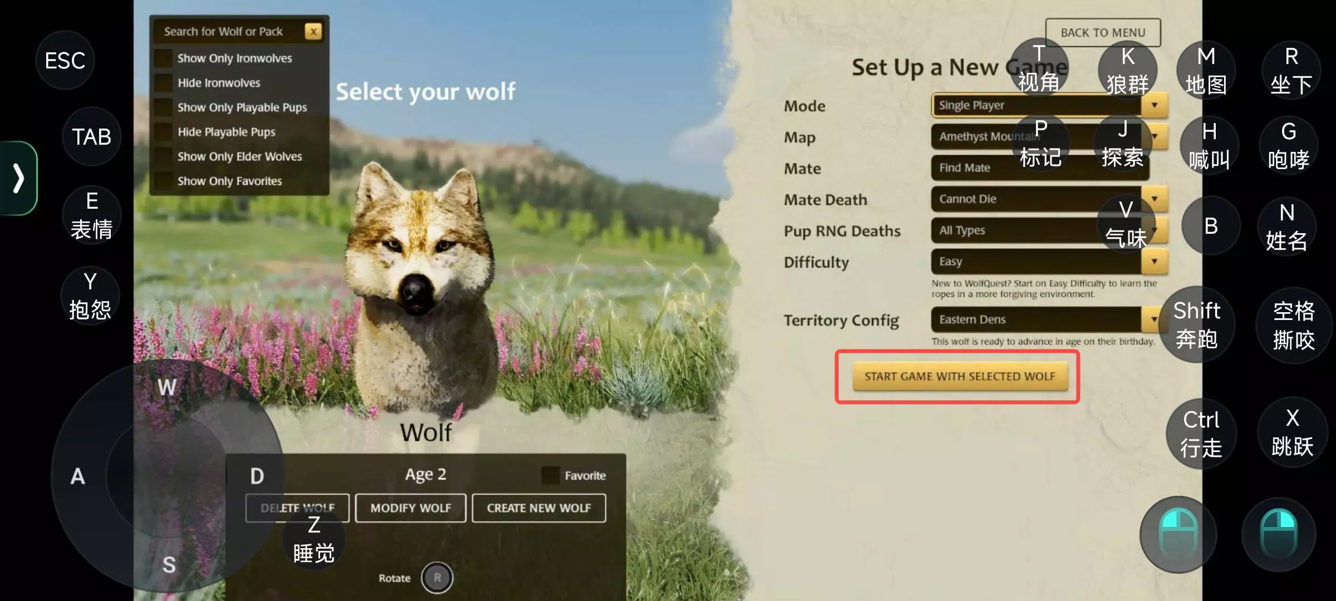Click Back To Menu button

[x=1103, y=33]
